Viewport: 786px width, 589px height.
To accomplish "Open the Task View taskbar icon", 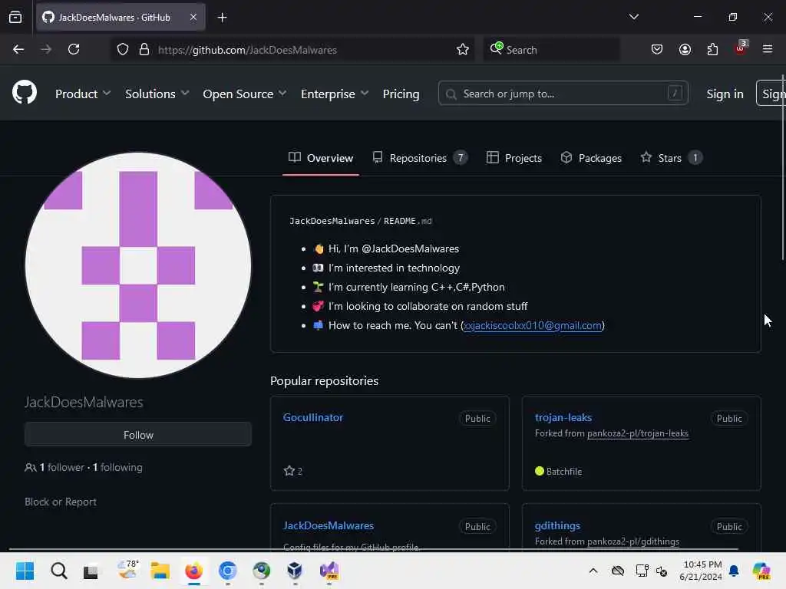I will coord(91,571).
